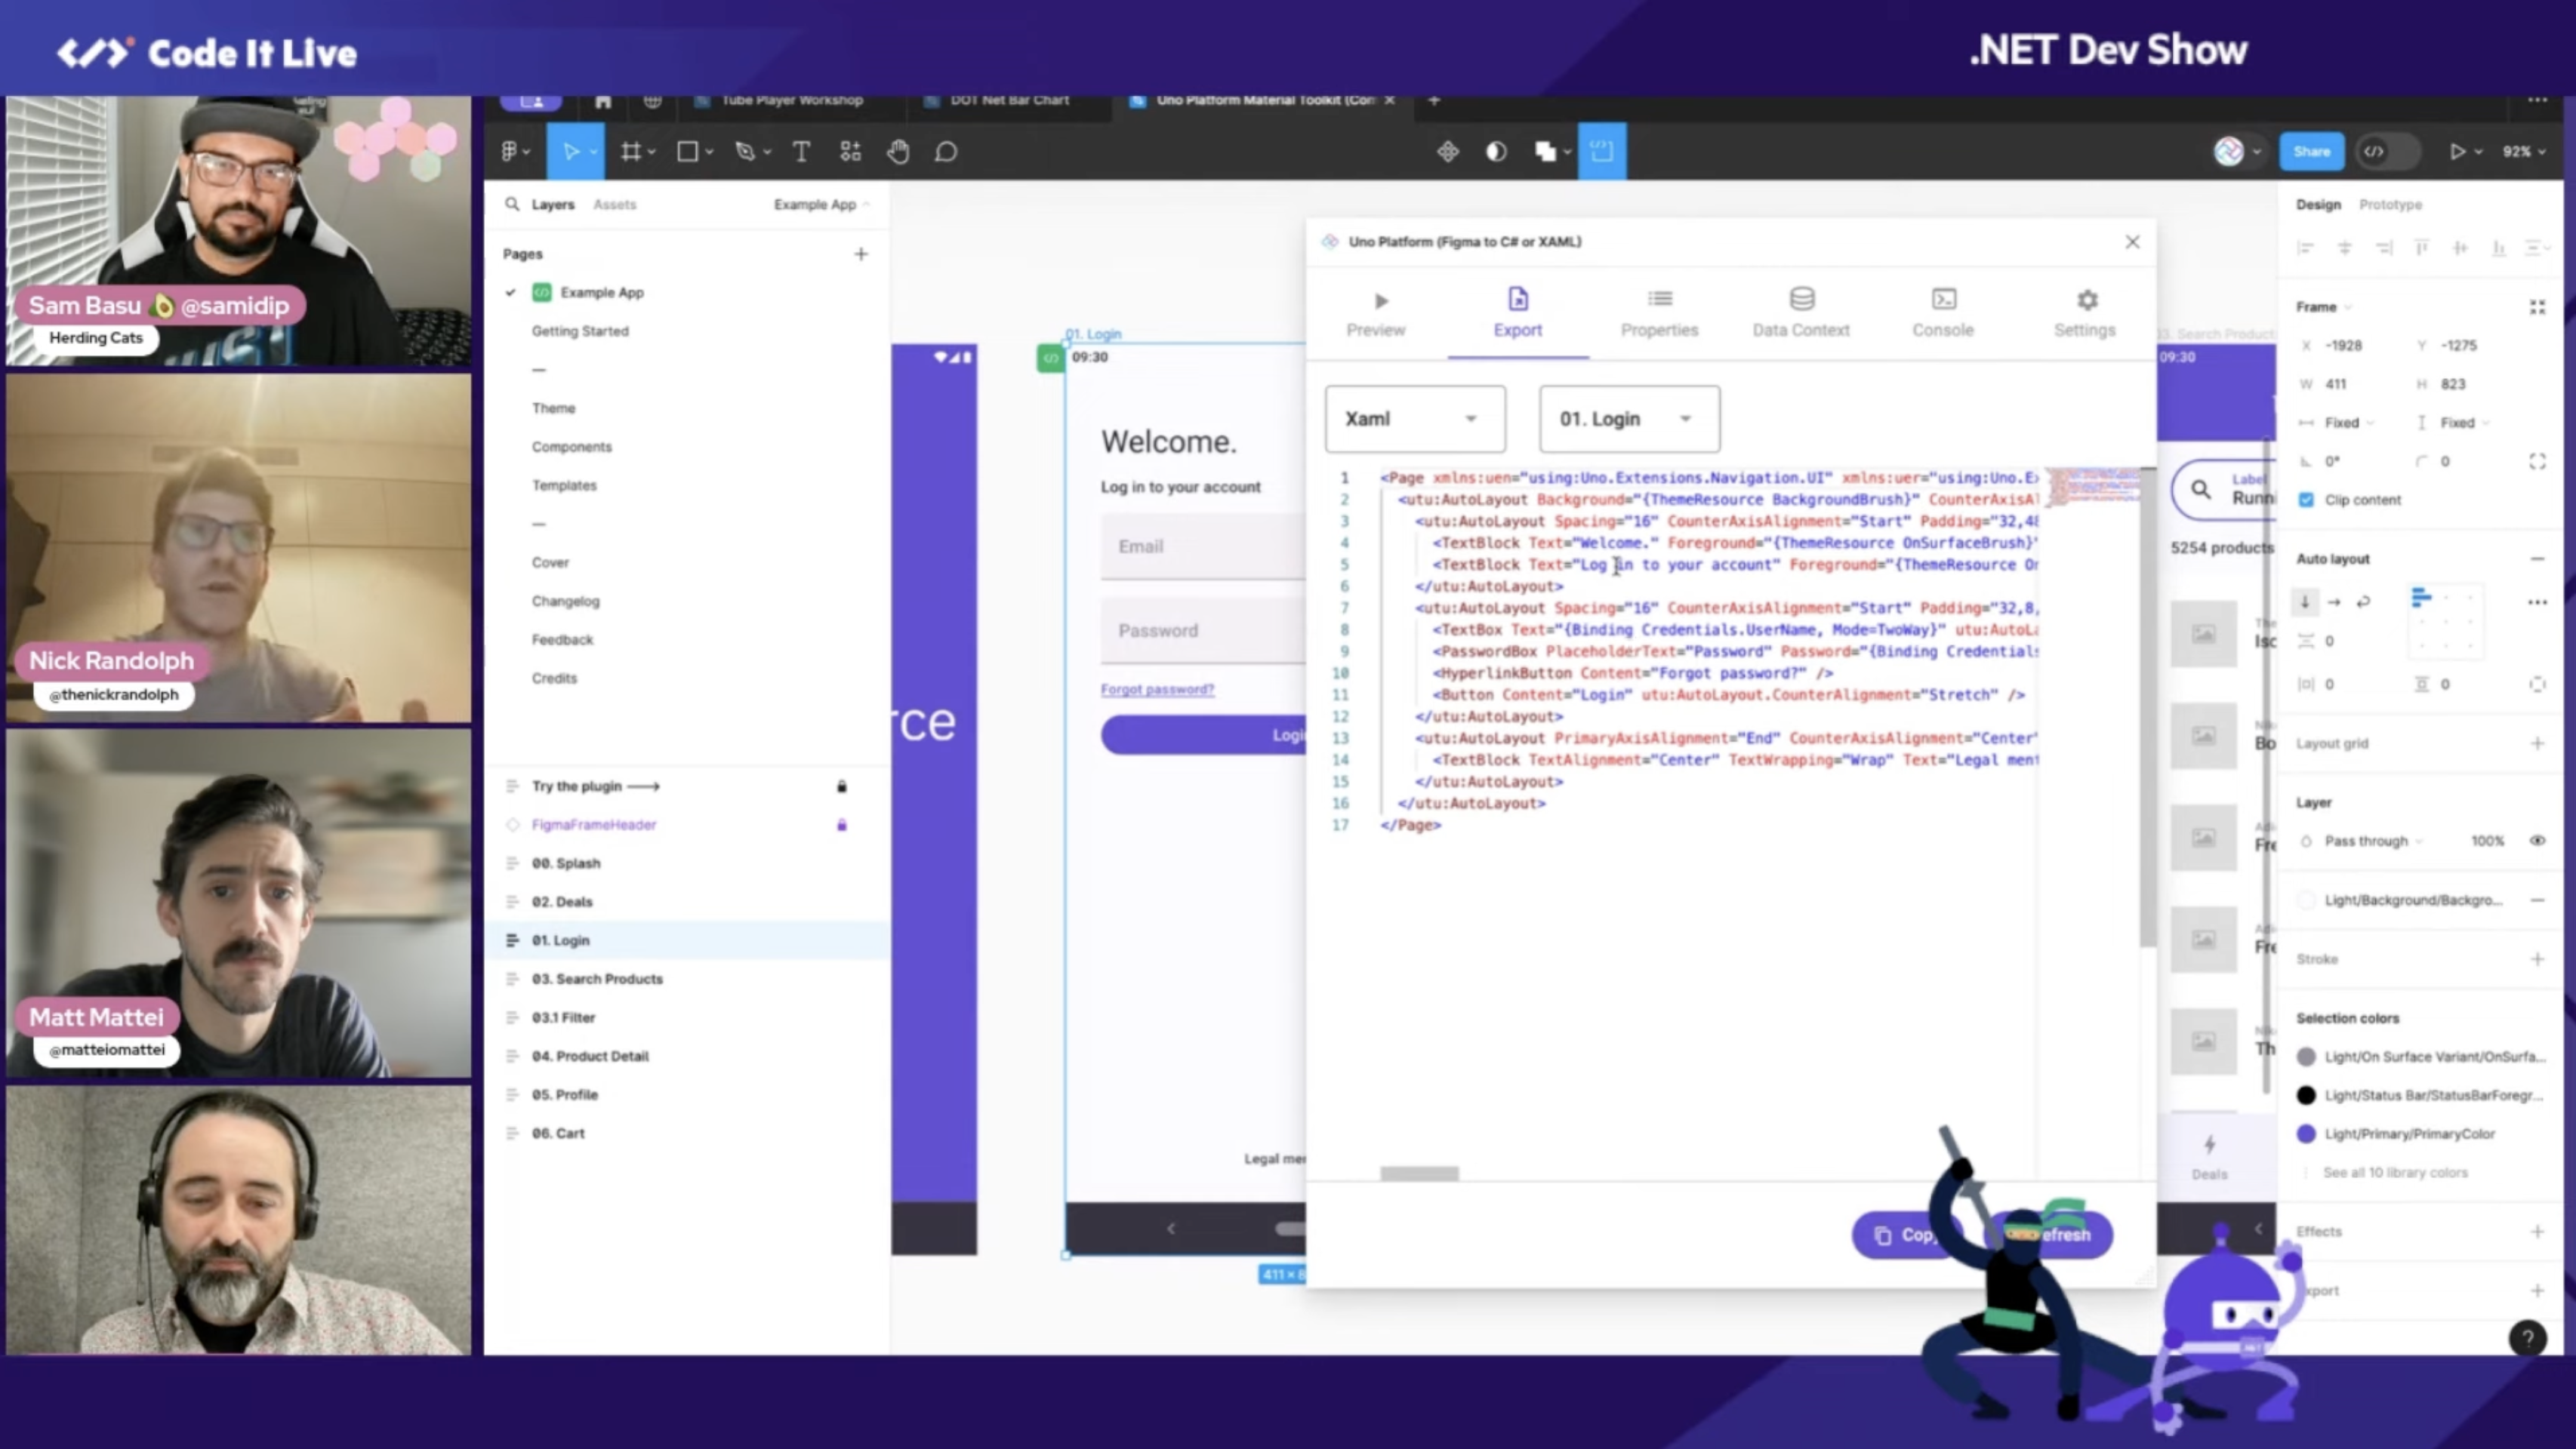Open a new Figma tab
This screenshot has height=1449, width=2576.
click(1434, 100)
